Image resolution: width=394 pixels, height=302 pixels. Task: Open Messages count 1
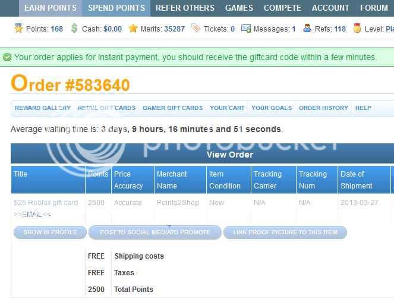click(294, 29)
